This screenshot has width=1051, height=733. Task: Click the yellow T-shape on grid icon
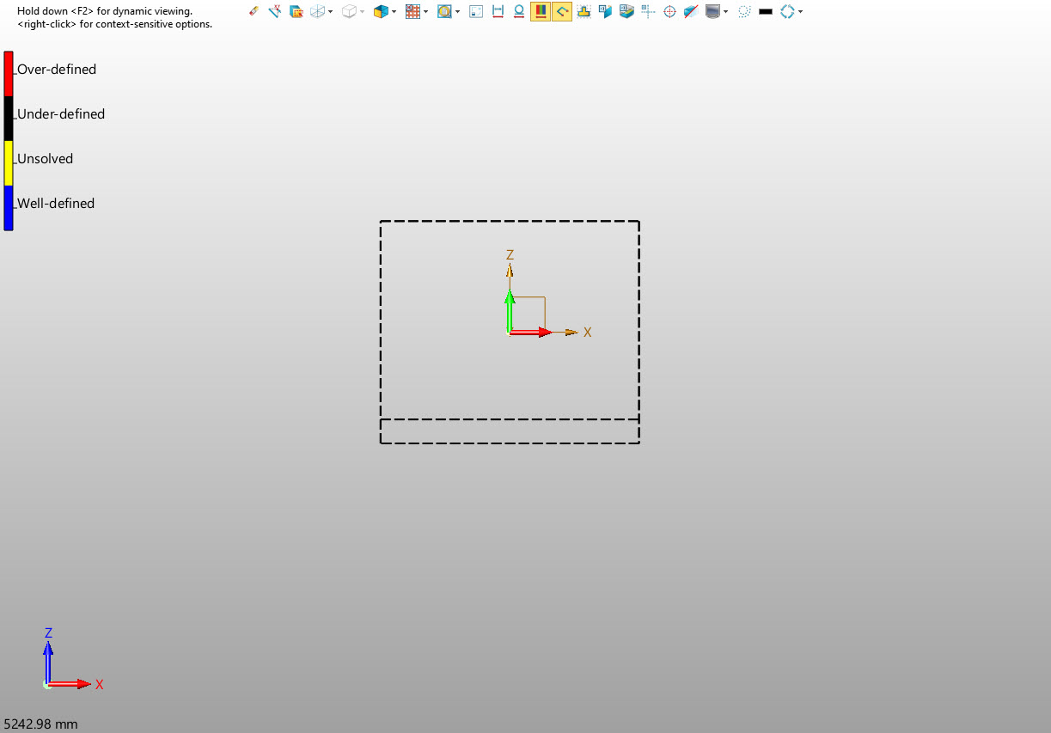click(x=584, y=11)
